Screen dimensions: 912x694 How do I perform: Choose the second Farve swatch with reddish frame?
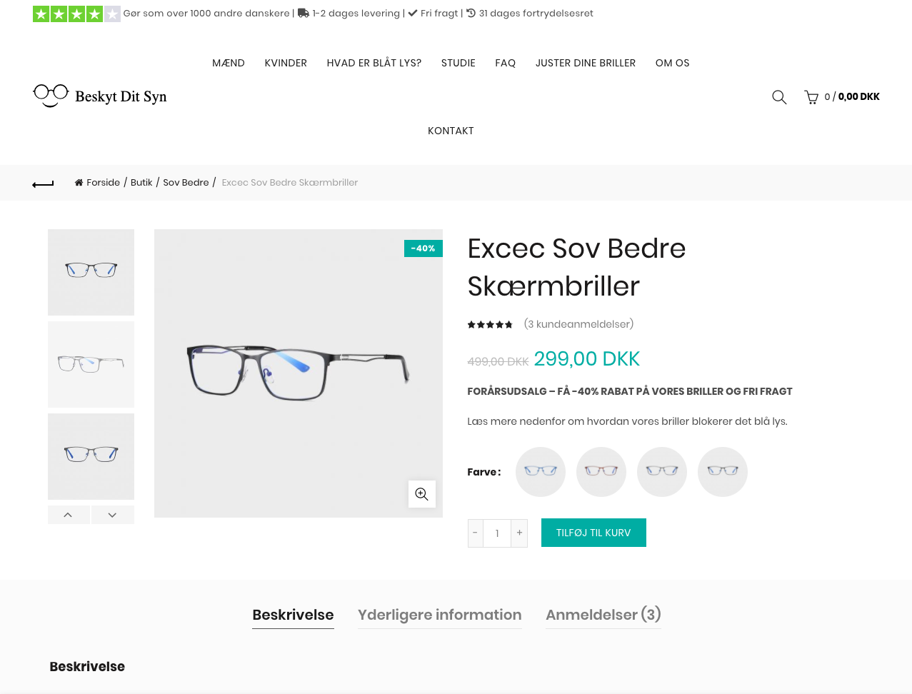pyautogui.click(x=601, y=471)
